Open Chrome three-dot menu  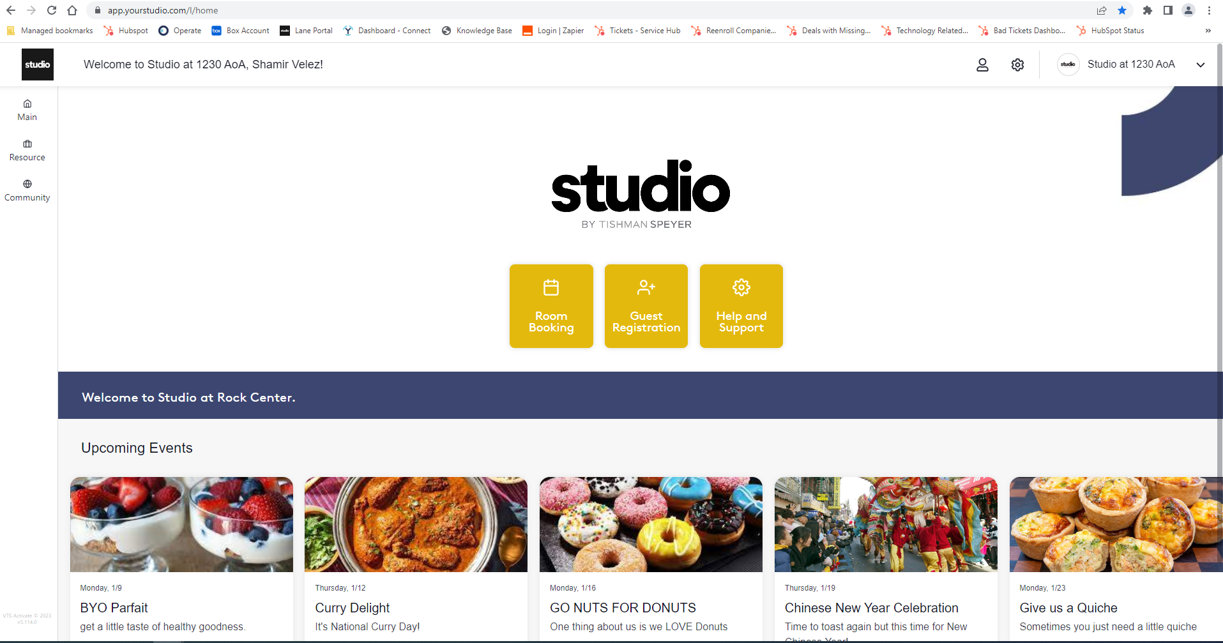[x=1209, y=10]
